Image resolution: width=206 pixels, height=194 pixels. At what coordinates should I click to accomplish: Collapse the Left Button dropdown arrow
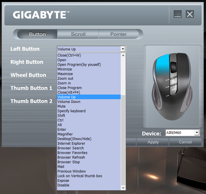(x=123, y=49)
